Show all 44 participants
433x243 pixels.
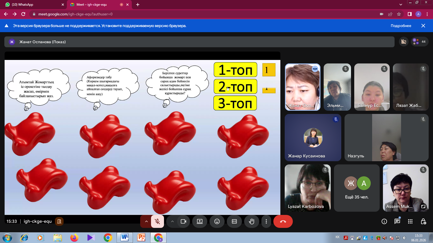pyautogui.click(x=419, y=42)
